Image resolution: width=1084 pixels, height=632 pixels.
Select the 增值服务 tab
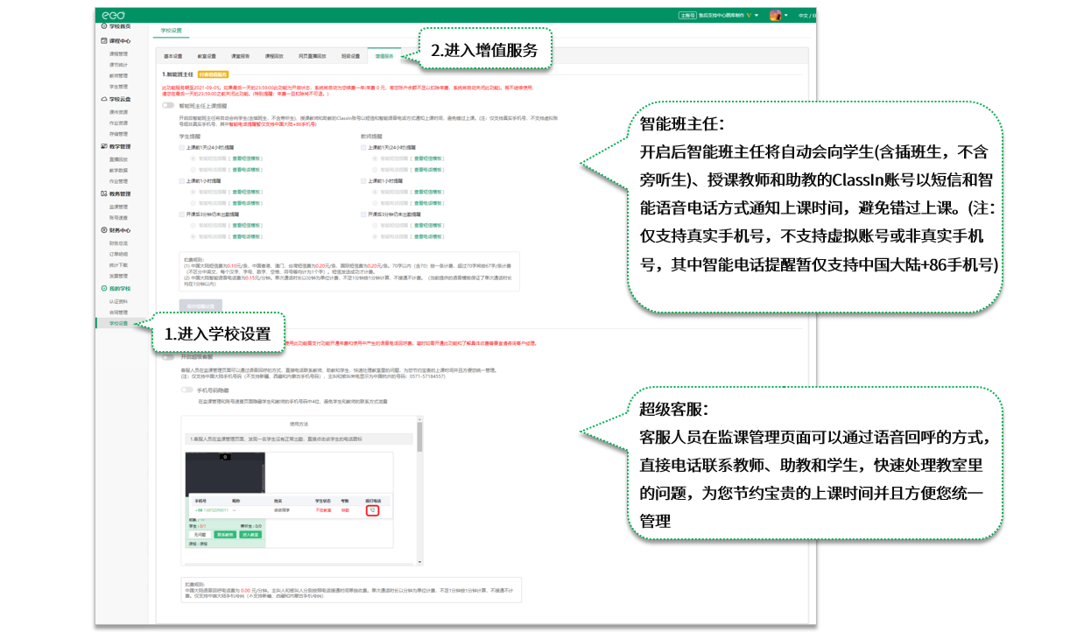385,56
